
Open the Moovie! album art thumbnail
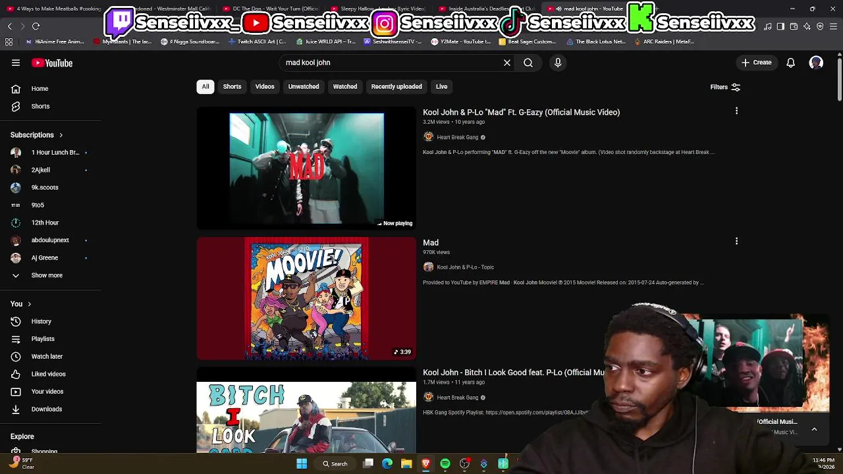pyautogui.click(x=306, y=298)
